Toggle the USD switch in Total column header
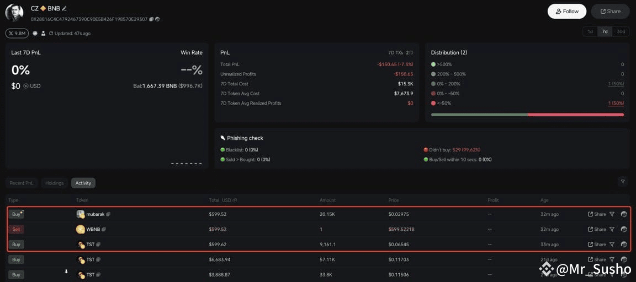 (x=235, y=200)
